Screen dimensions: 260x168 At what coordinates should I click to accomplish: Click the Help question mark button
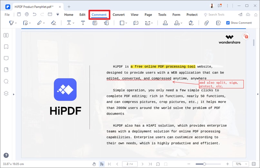tap(6, 155)
